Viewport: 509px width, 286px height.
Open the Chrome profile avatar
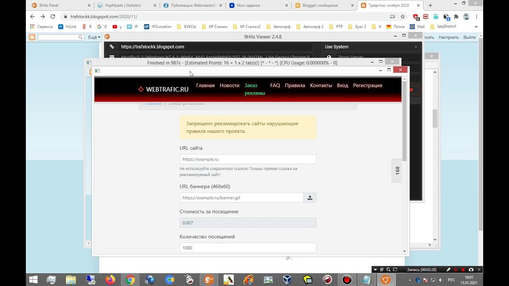(x=466, y=17)
